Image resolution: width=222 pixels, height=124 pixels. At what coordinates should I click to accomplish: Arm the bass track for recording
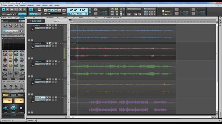pos(53,25)
